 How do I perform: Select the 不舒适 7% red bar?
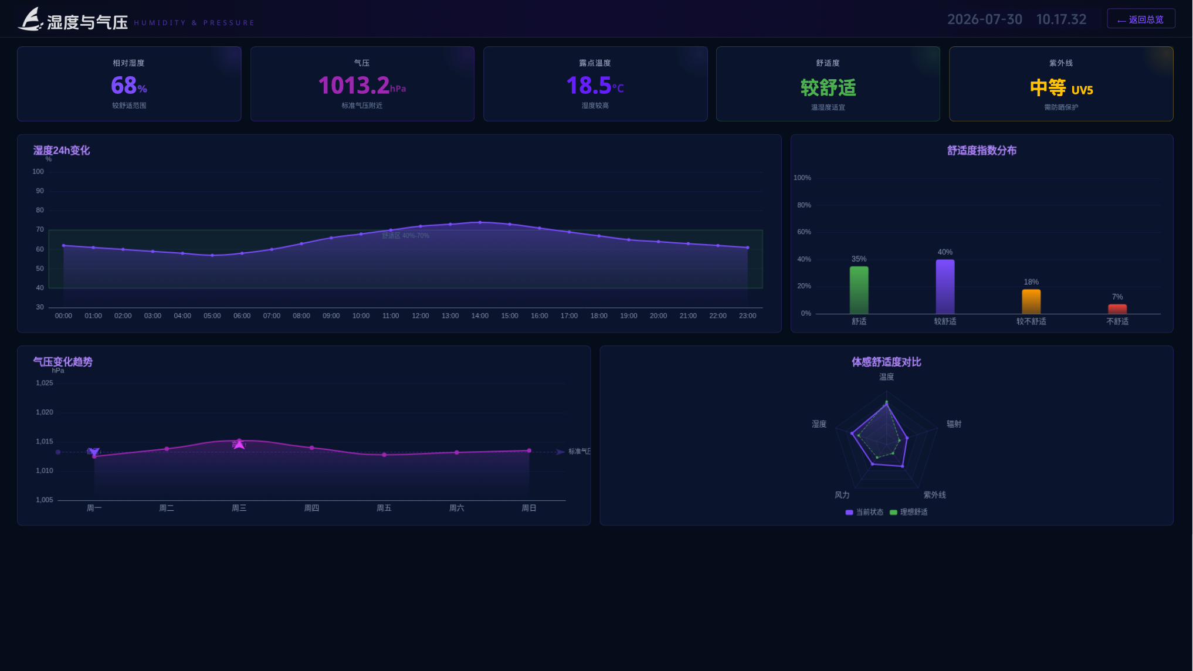point(1117,309)
